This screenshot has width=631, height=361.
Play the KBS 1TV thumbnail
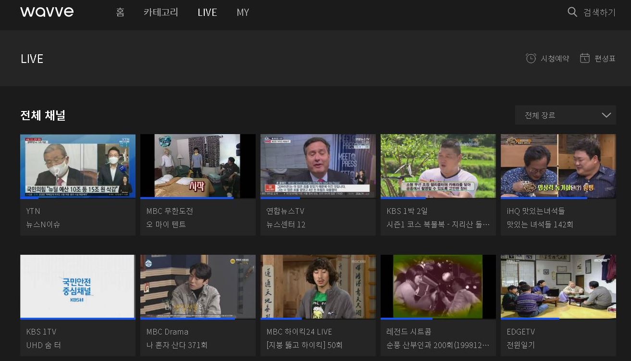tap(78, 287)
